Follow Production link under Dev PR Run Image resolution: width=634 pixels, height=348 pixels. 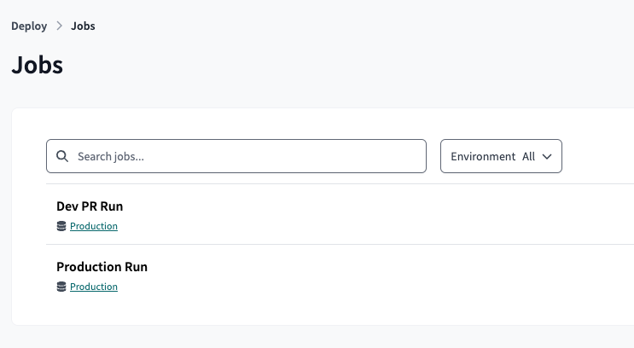click(x=94, y=226)
